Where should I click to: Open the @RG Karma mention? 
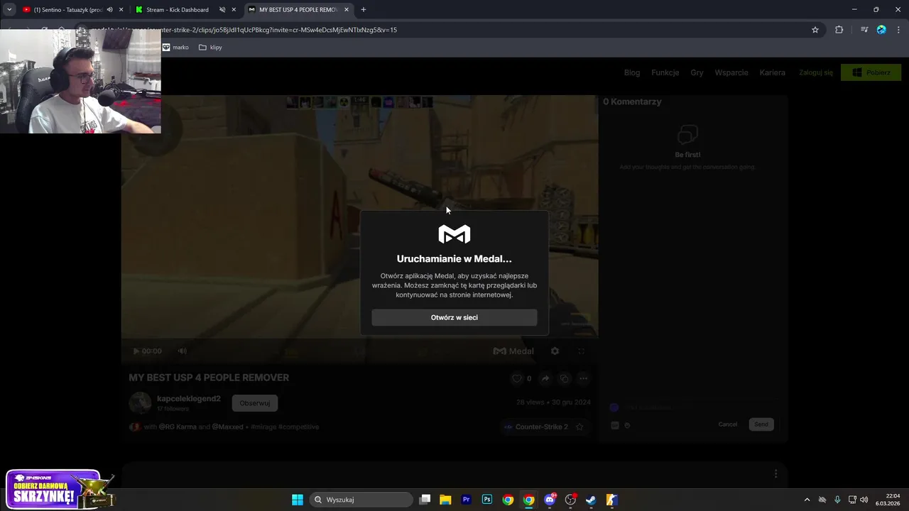[x=178, y=427]
